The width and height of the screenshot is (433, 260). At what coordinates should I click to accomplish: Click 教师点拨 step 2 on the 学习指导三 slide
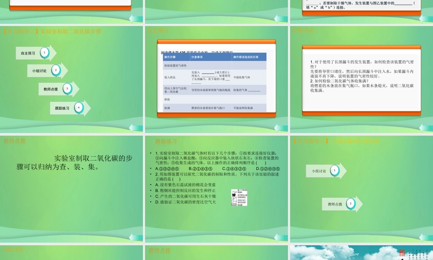(342, 204)
